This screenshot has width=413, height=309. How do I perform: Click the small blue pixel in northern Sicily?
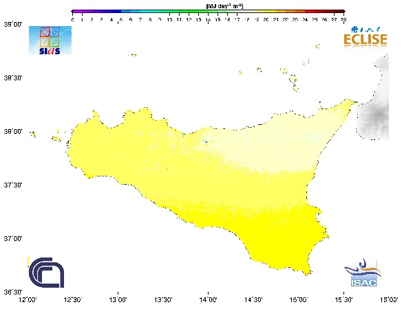206,142
